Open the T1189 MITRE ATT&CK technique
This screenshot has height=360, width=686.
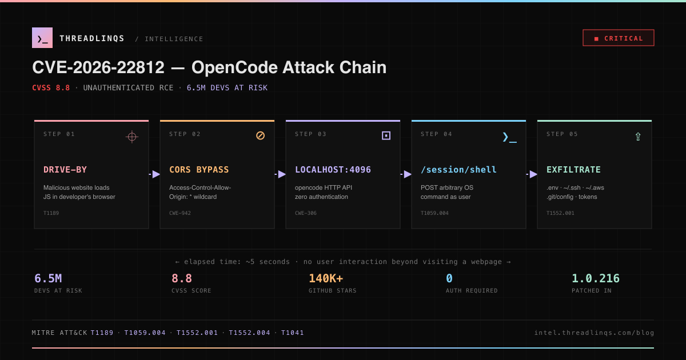[101, 332]
